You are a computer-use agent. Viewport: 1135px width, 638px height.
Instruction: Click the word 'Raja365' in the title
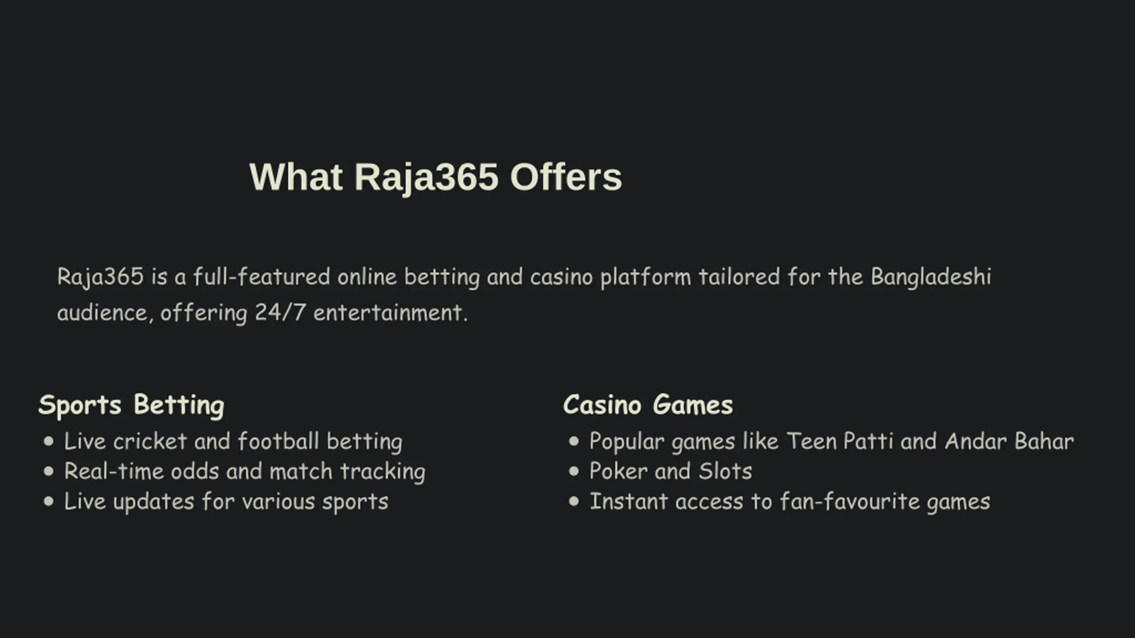click(427, 178)
